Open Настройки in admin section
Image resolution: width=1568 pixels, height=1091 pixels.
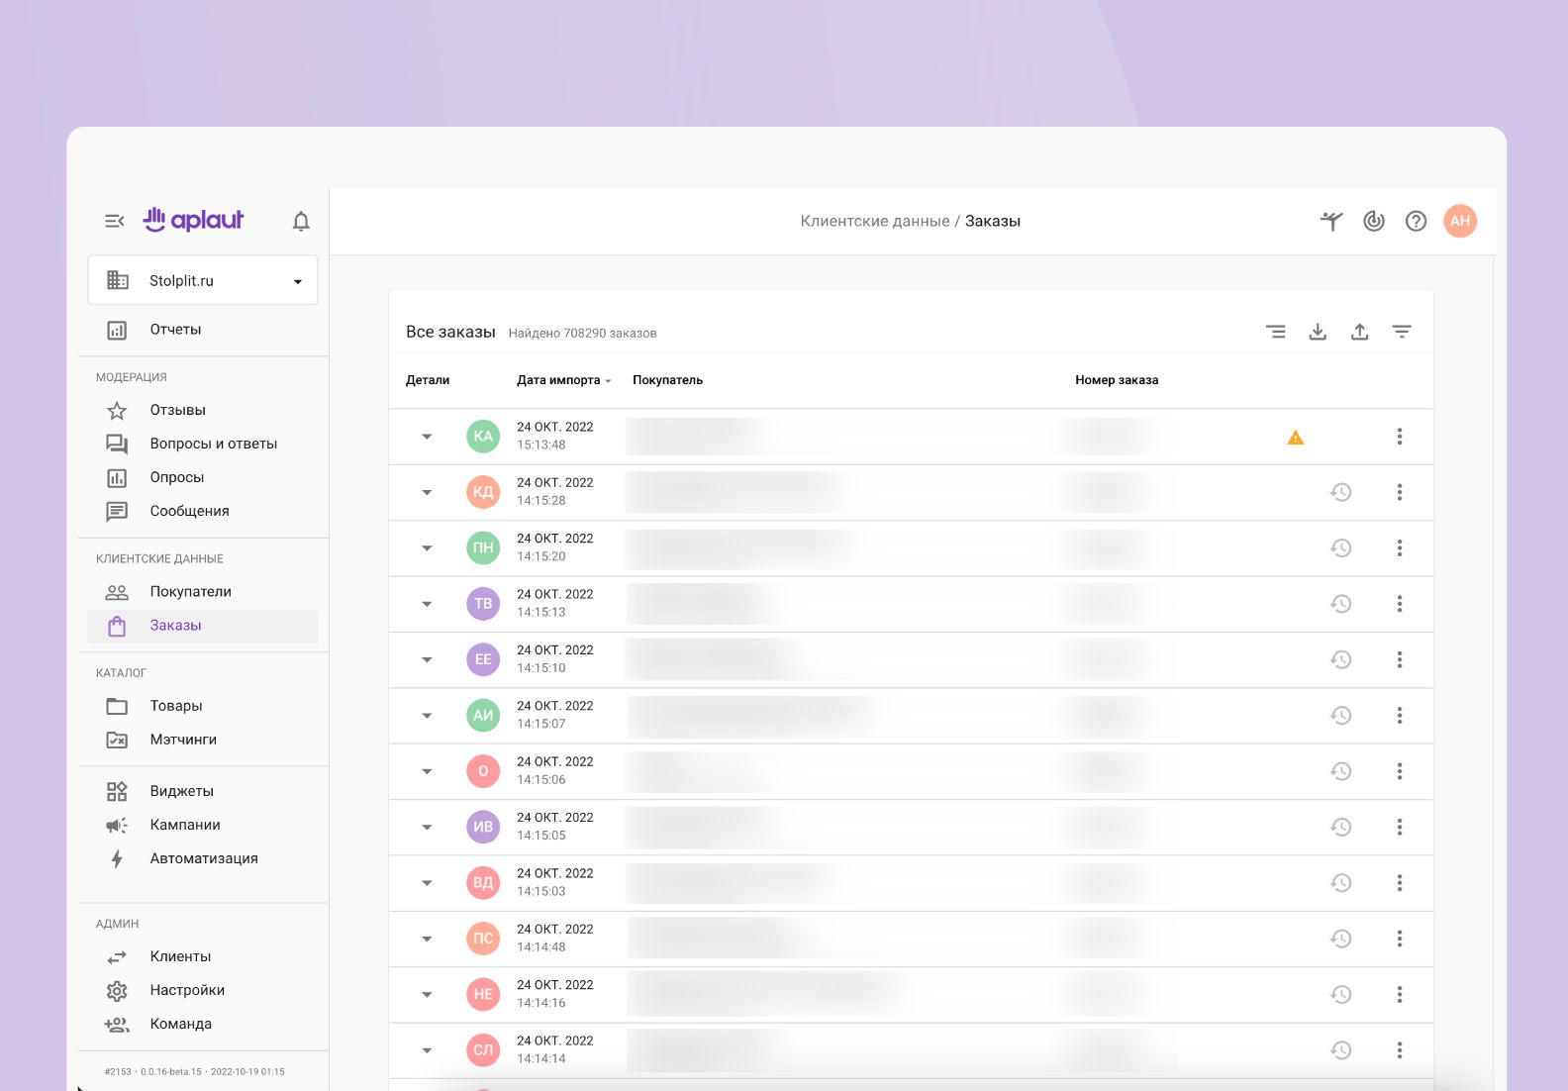(x=187, y=990)
